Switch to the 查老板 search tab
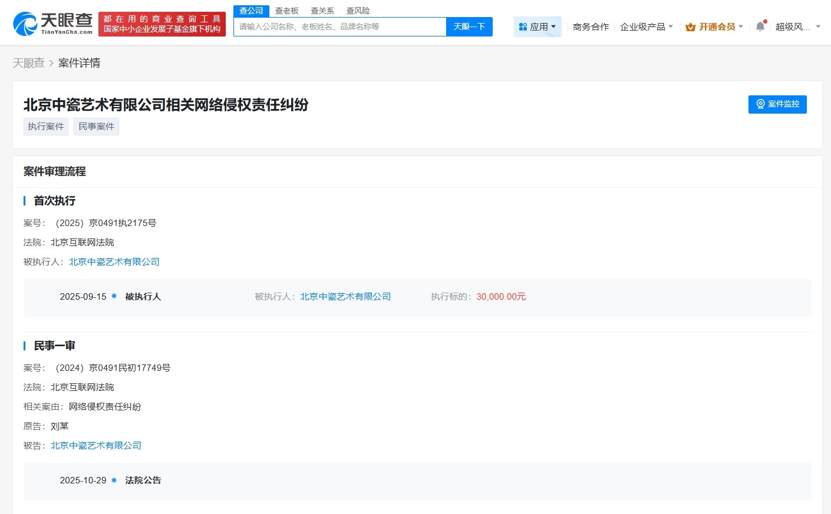 (287, 10)
